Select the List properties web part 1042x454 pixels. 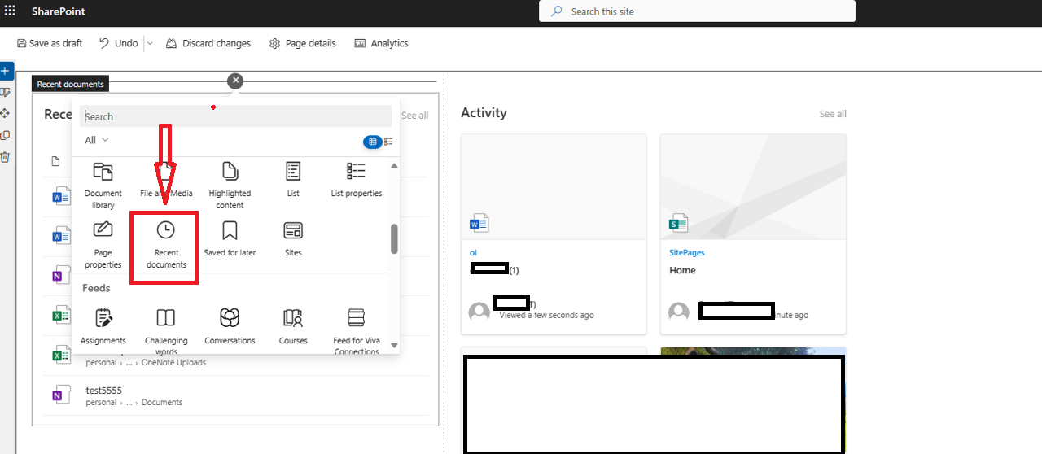pos(357,180)
